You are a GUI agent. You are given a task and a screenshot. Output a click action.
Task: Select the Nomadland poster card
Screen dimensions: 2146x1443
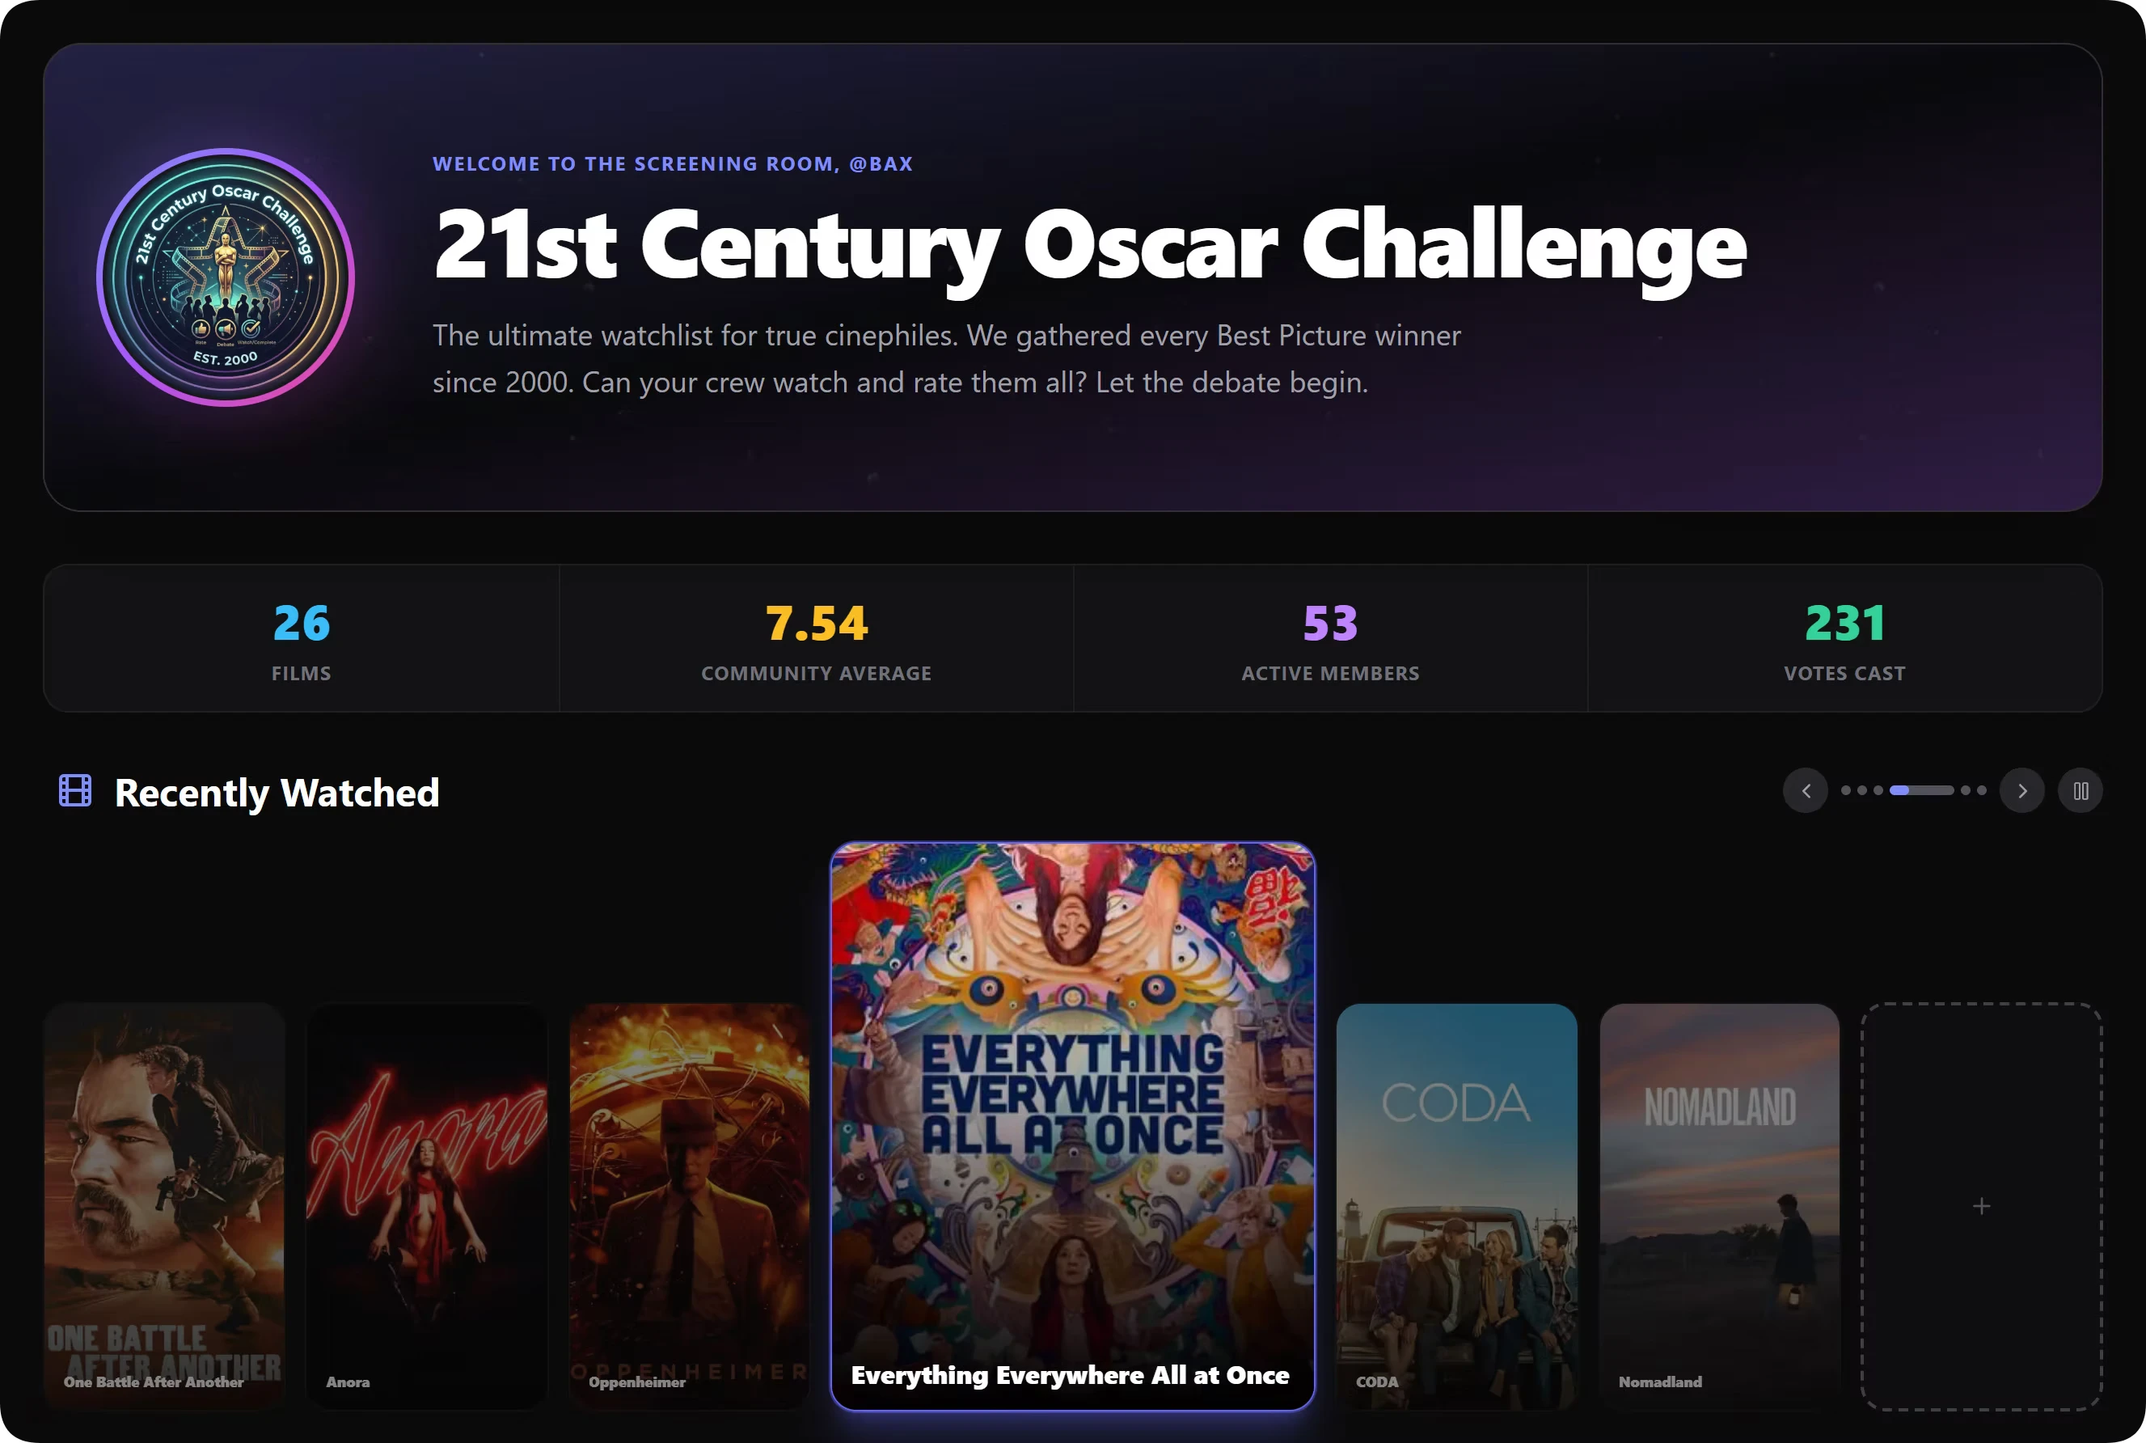[x=1719, y=1205]
